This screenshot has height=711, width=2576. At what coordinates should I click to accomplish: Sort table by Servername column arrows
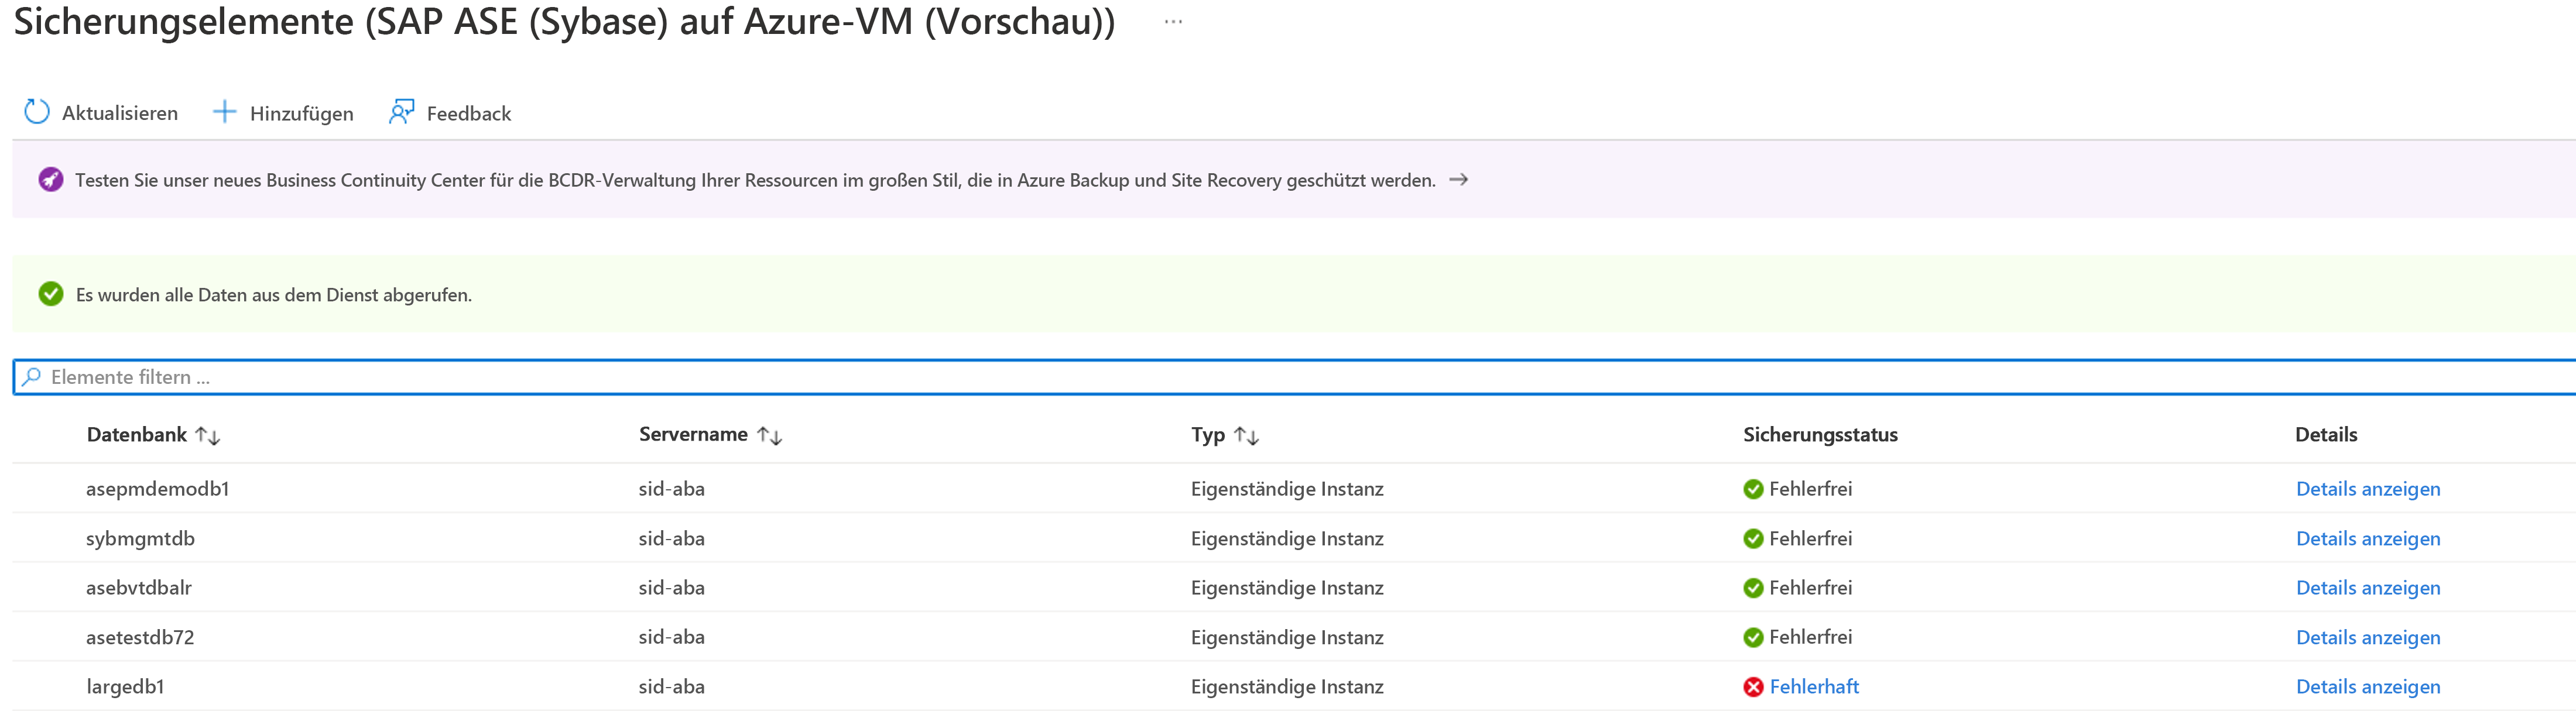pyautogui.click(x=769, y=435)
